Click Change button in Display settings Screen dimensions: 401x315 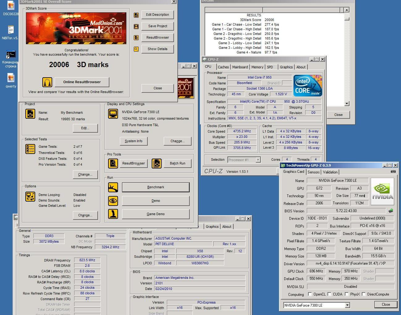[x=178, y=141]
